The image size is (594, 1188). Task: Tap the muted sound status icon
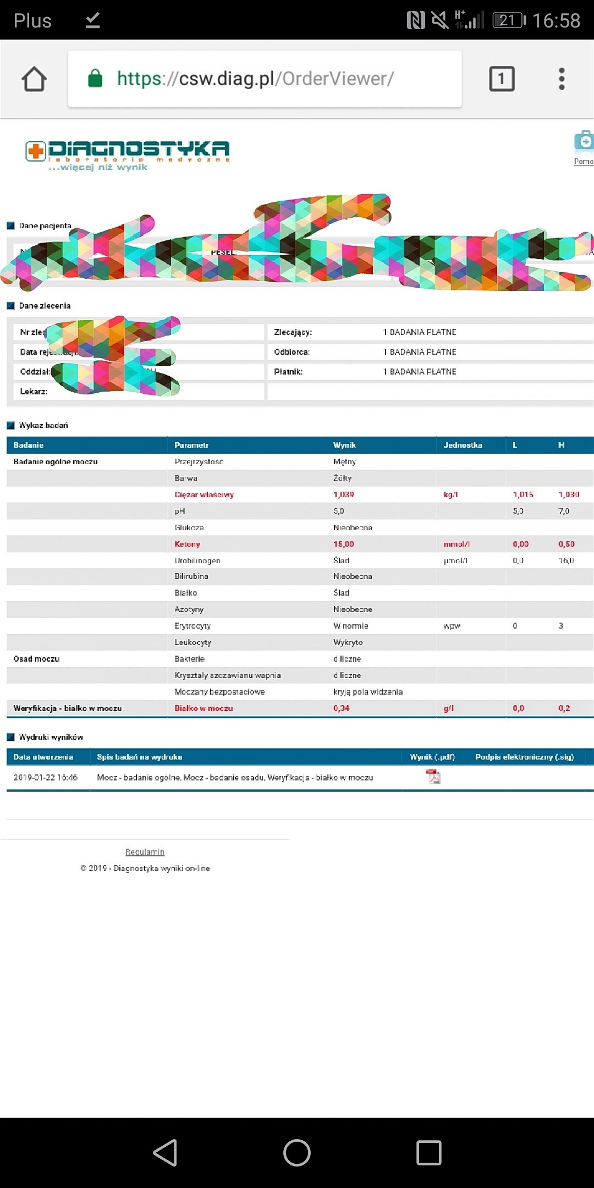tap(440, 21)
